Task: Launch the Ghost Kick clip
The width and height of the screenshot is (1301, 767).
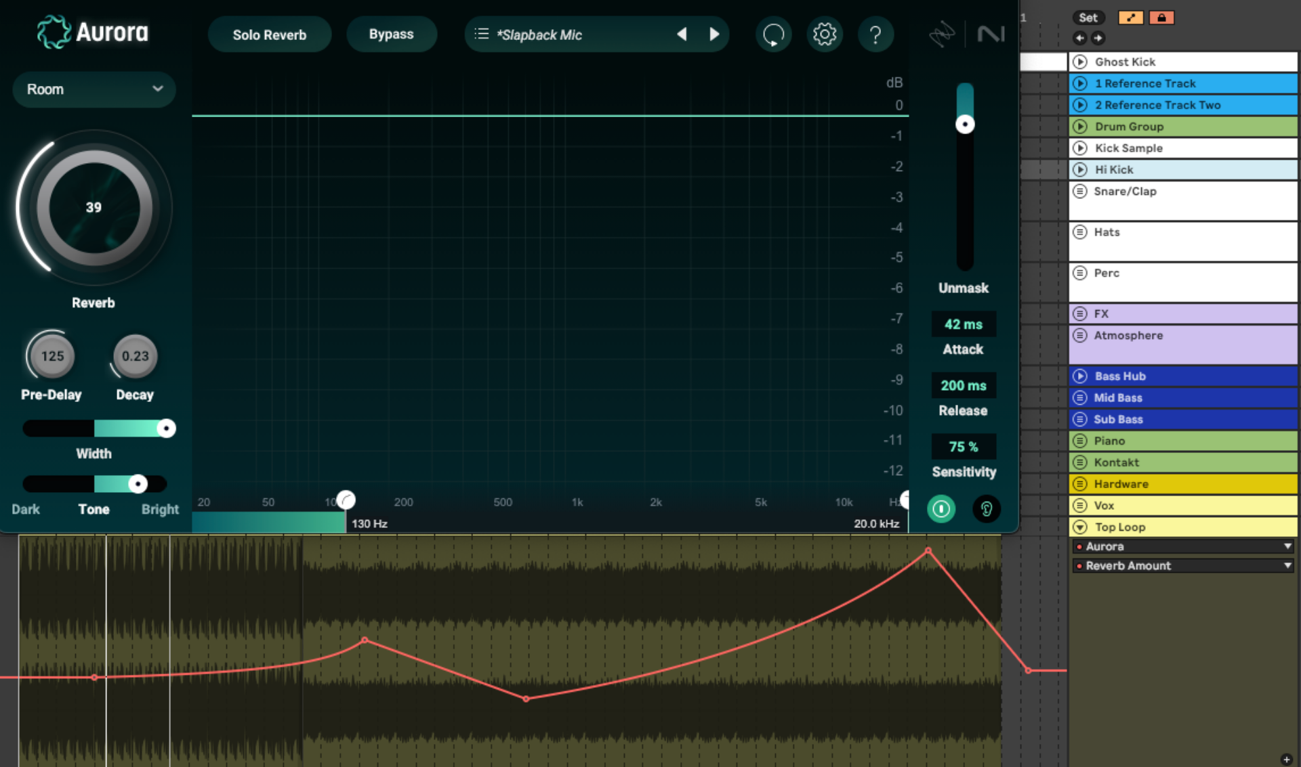Action: pyautogui.click(x=1080, y=62)
